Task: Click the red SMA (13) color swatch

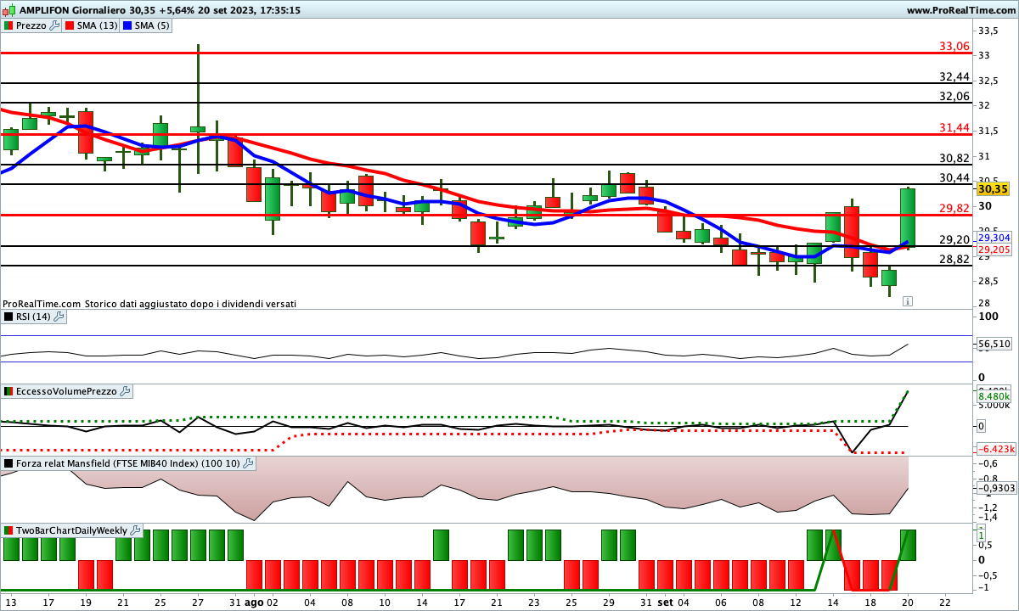Action: click(x=69, y=25)
